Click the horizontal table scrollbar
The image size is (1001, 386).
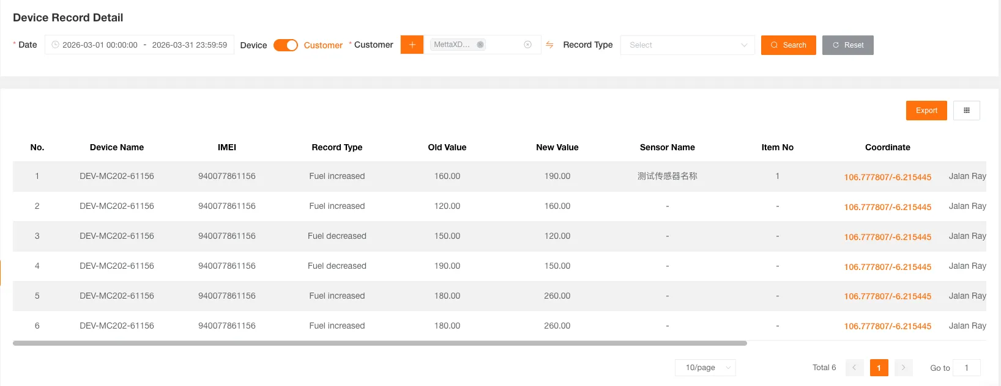coord(380,343)
